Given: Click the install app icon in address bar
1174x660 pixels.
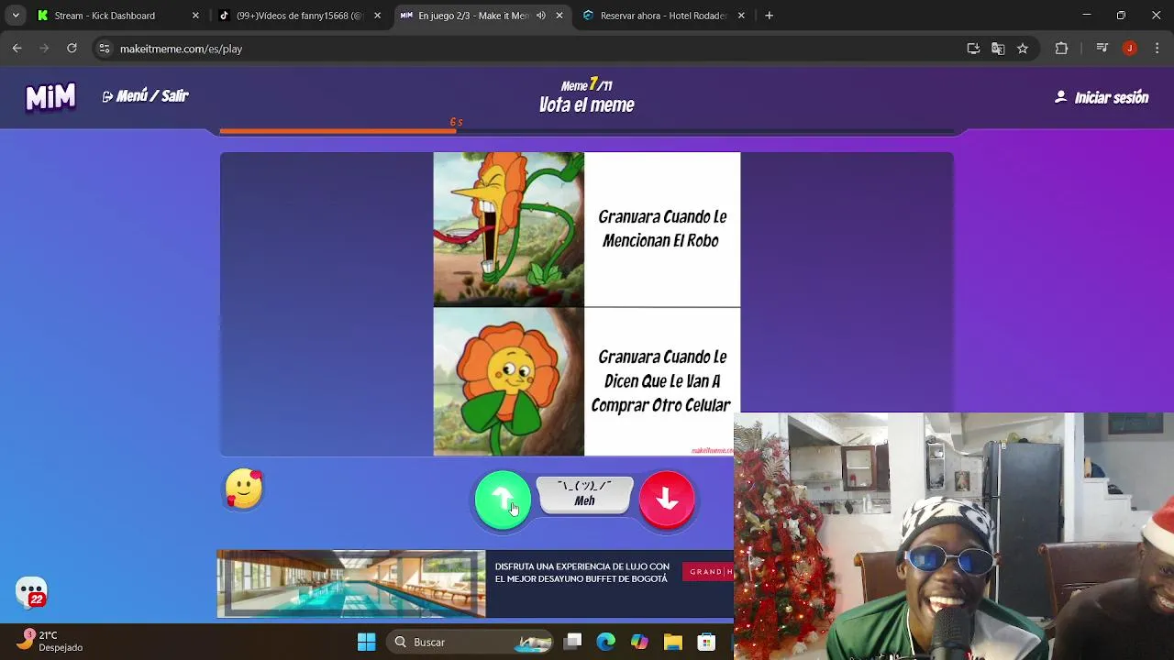Looking at the screenshot, I should 973,49.
